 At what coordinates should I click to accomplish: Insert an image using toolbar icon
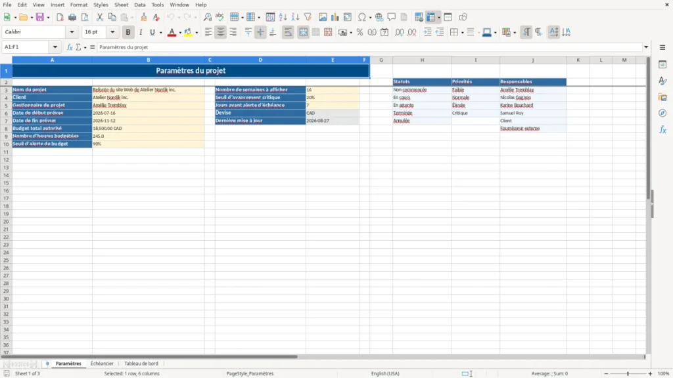(323, 17)
